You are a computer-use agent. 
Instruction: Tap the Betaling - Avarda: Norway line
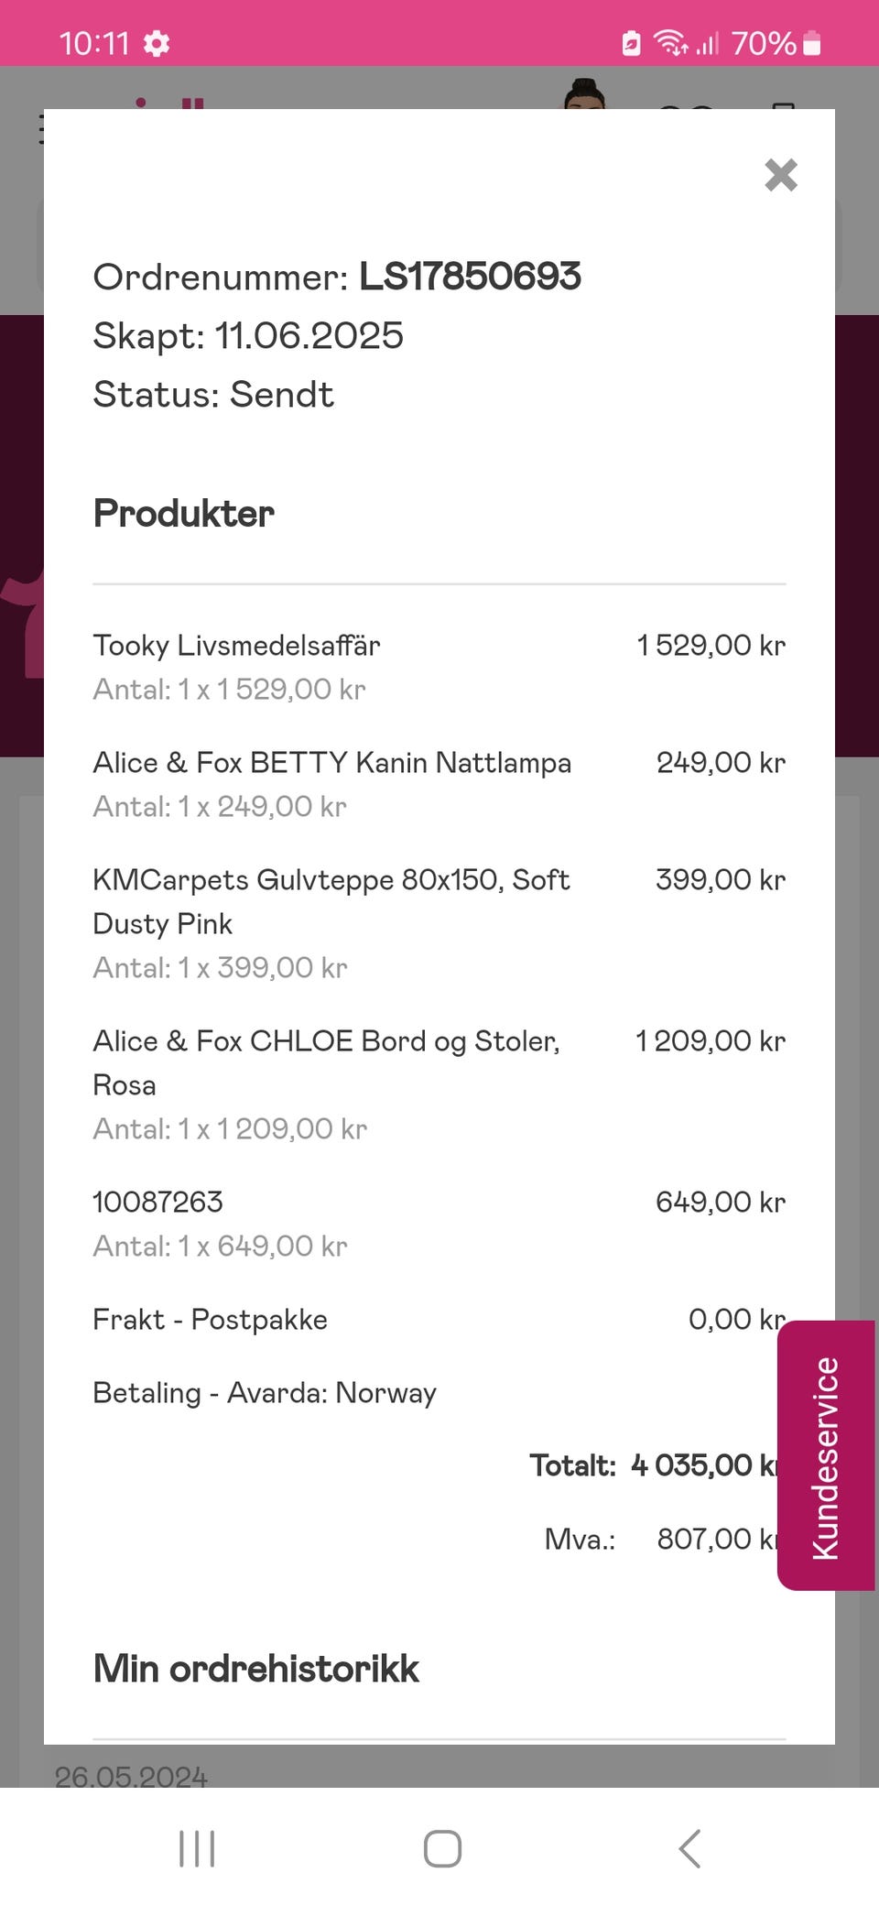pyautogui.click(x=265, y=1393)
